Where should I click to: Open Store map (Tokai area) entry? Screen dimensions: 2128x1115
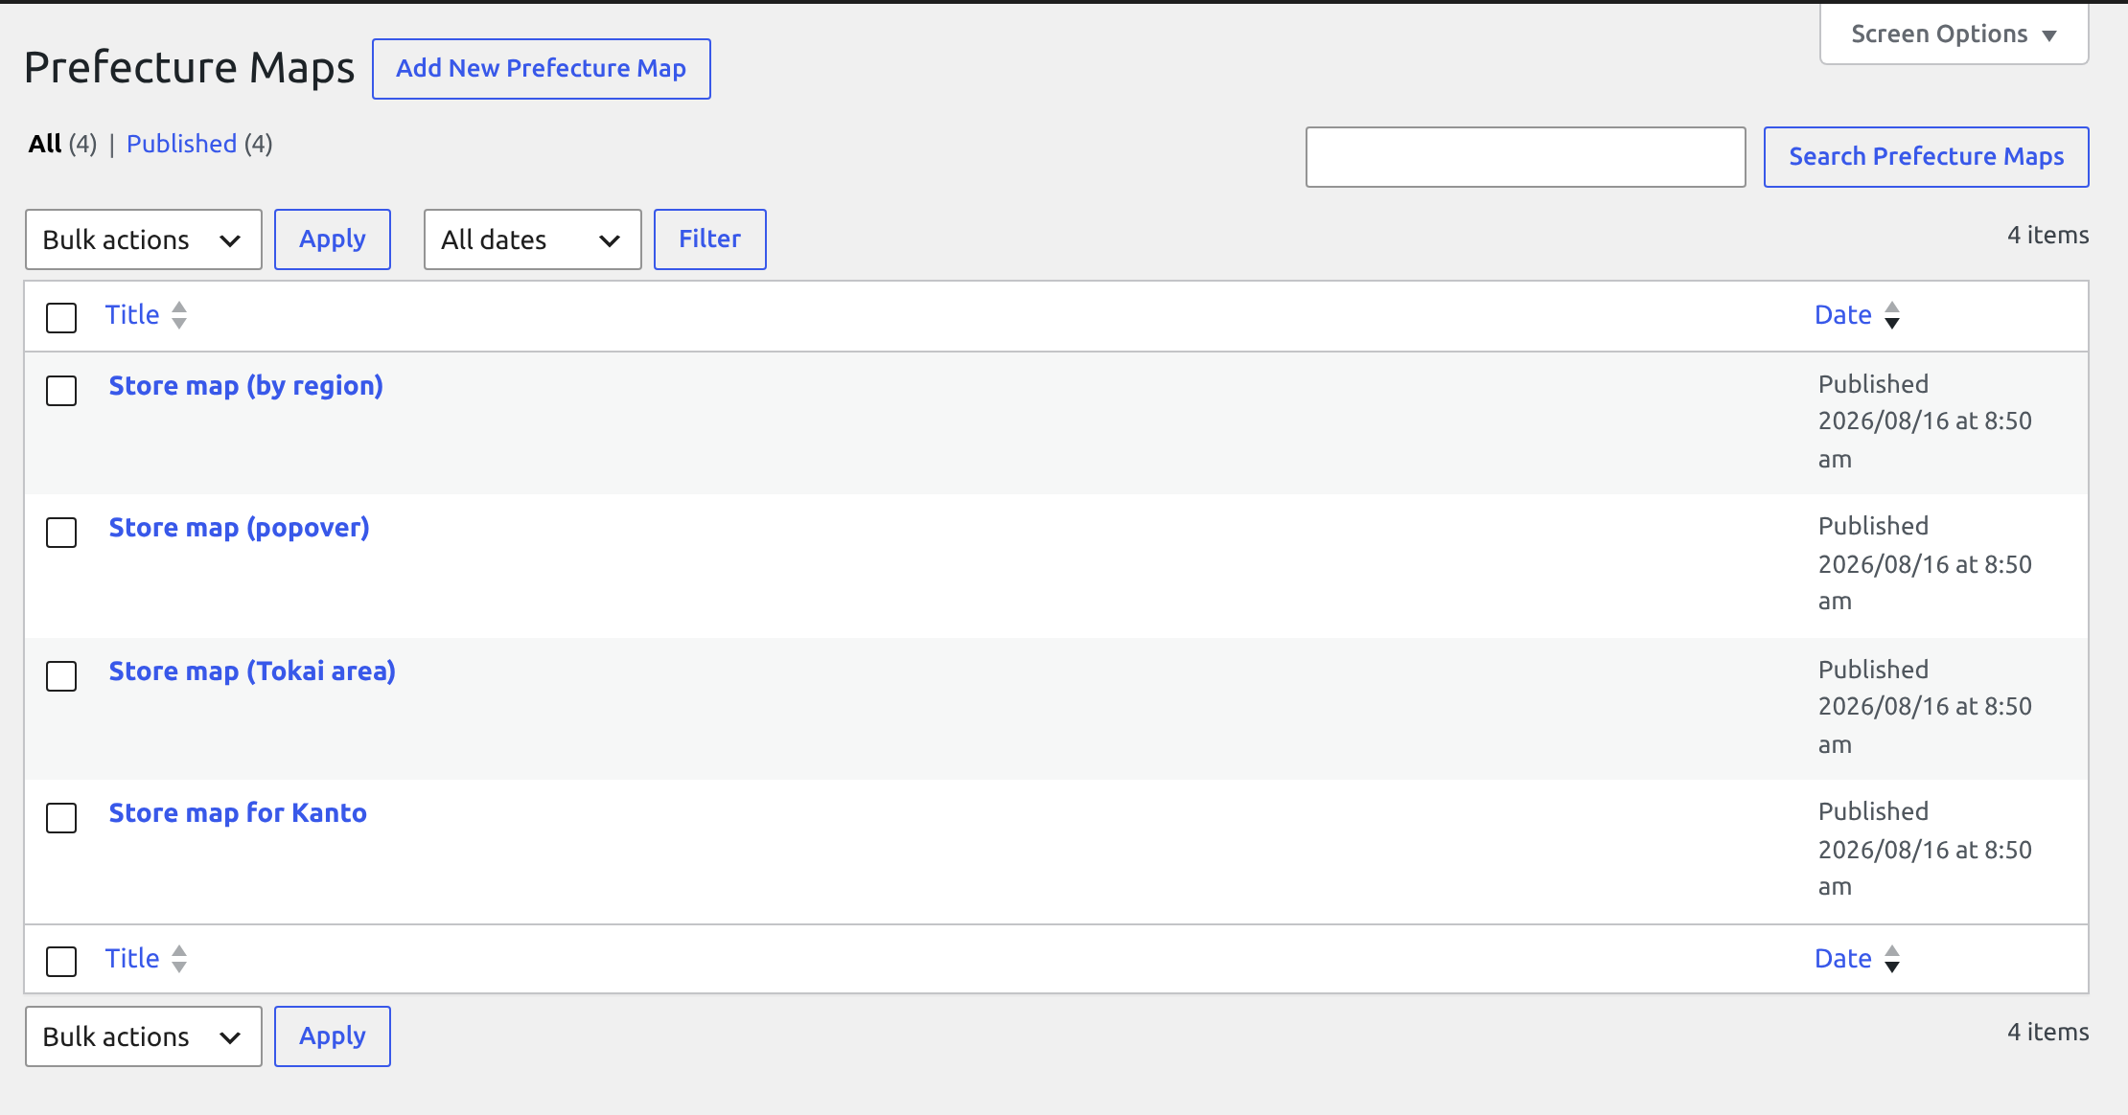[252, 671]
